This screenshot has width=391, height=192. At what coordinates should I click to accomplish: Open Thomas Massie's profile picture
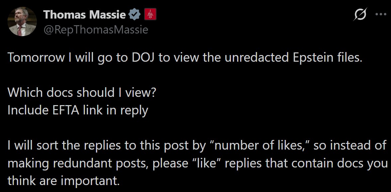click(22, 22)
